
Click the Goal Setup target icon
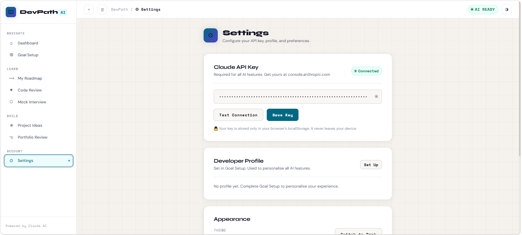pyautogui.click(x=11, y=55)
